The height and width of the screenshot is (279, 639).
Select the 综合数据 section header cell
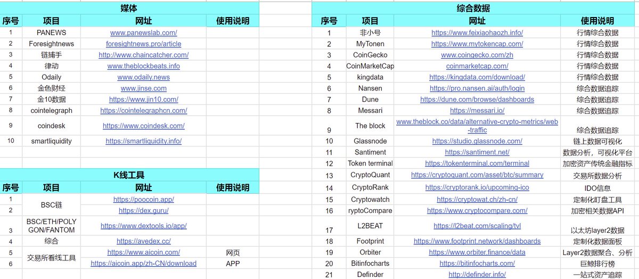tap(473, 9)
